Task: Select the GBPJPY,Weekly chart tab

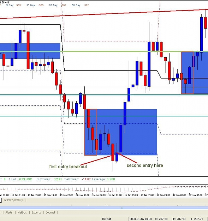Action: coord(13,200)
